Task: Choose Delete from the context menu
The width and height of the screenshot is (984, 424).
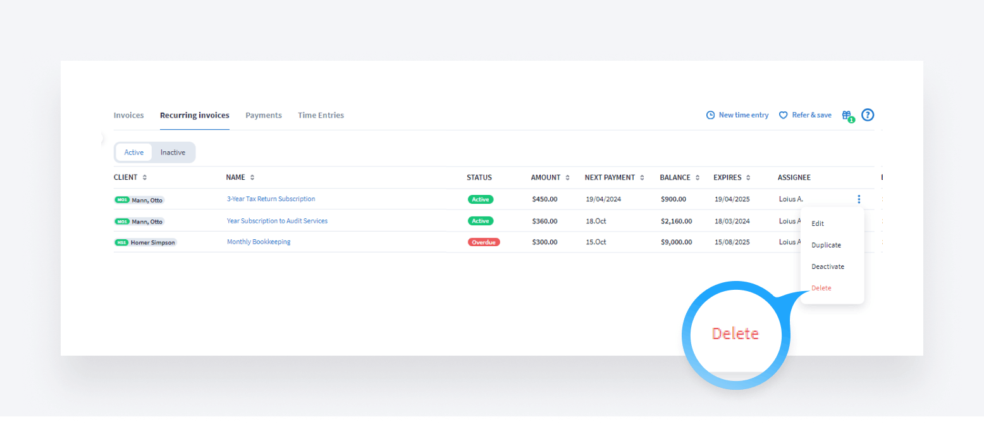Action: pyautogui.click(x=821, y=288)
